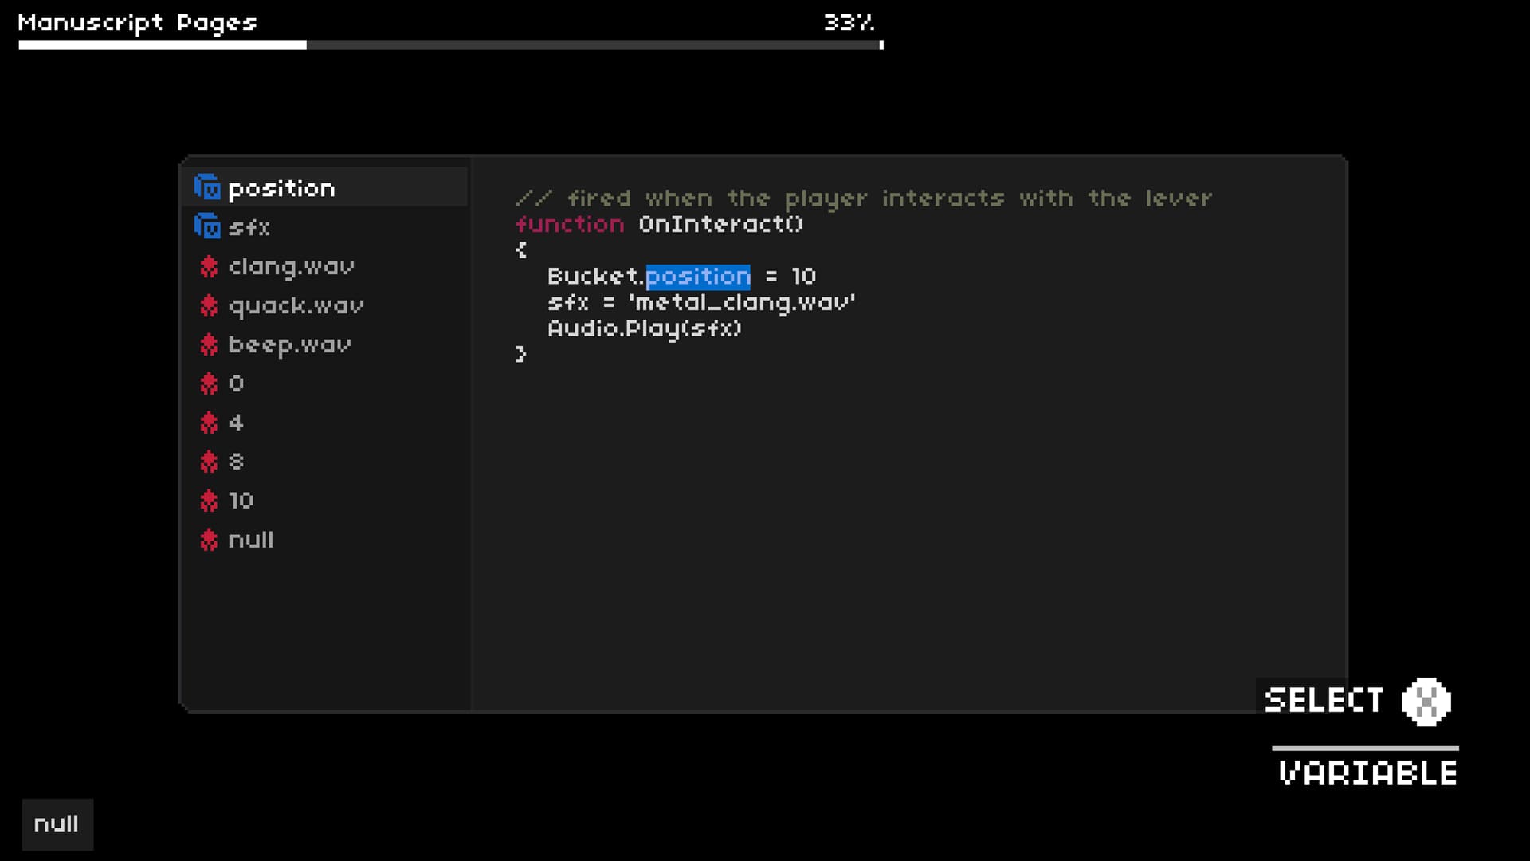1530x861 pixels.
Task: Click the null box at bottom left
Action: click(x=57, y=824)
